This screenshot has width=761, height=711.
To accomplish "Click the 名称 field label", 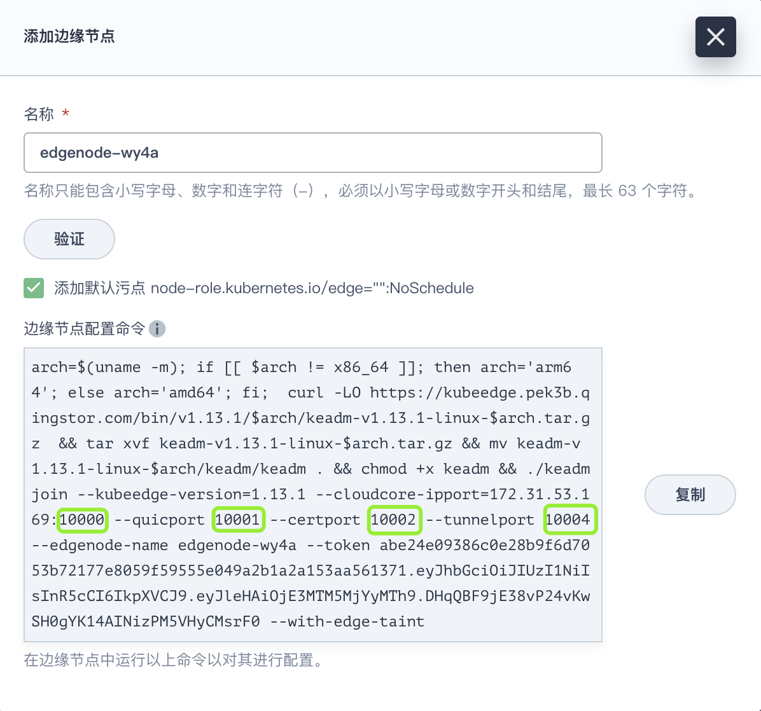I will [39, 114].
